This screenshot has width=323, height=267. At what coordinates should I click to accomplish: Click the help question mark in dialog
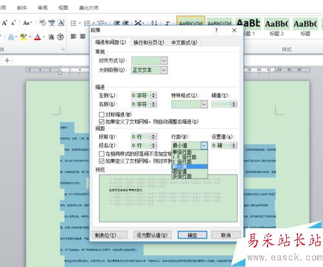coord(216,30)
